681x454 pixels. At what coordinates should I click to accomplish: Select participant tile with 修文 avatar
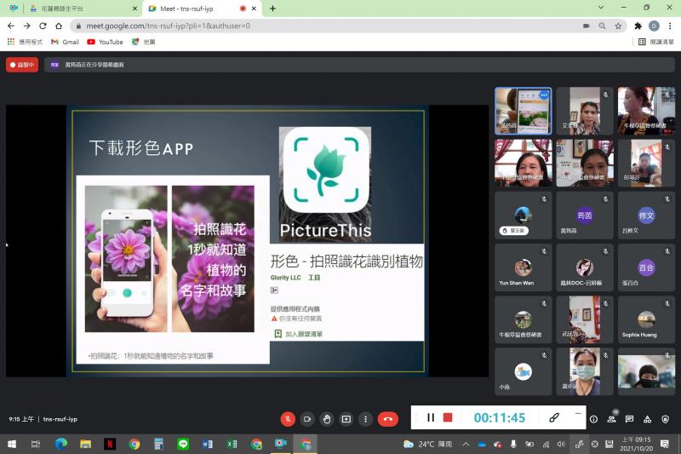tap(646, 215)
